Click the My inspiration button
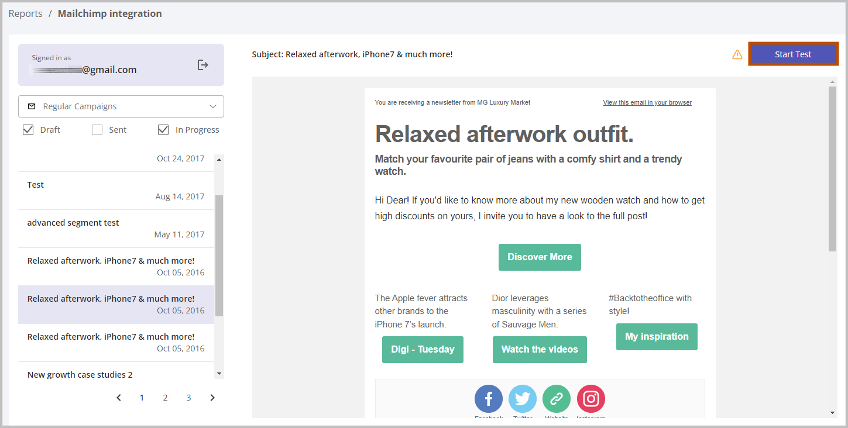Viewport: 848px width, 428px height. click(657, 337)
